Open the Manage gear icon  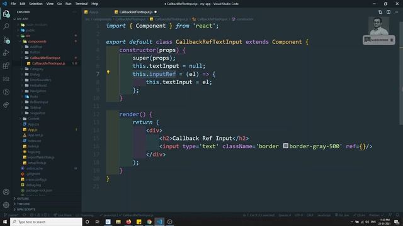point(6,205)
